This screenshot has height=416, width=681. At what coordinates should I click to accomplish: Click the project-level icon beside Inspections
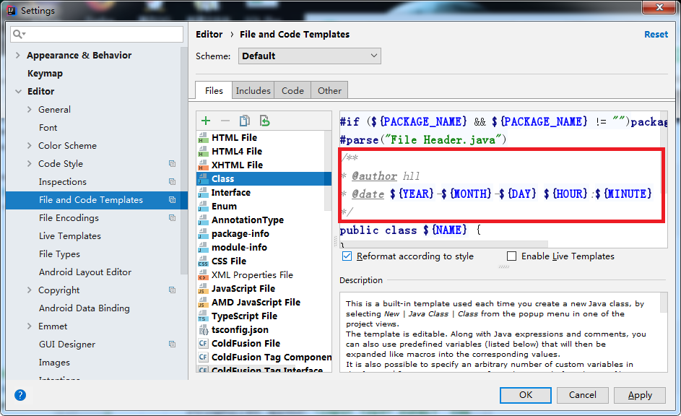click(x=172, y=181)
